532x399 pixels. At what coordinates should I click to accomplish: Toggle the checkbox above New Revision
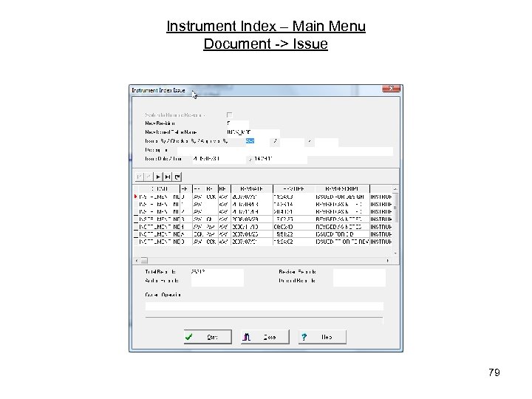[x=229, y=115]
